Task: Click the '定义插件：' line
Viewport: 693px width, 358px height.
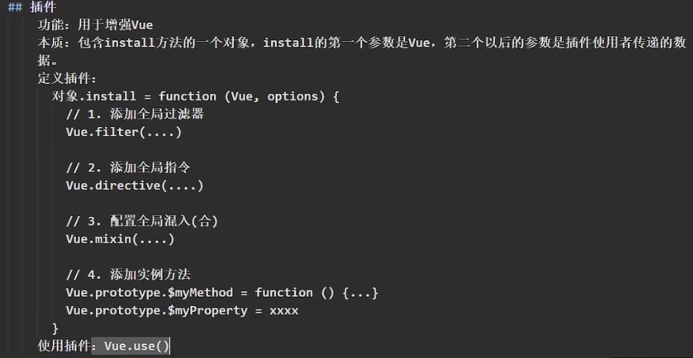Action: point(67,79)
